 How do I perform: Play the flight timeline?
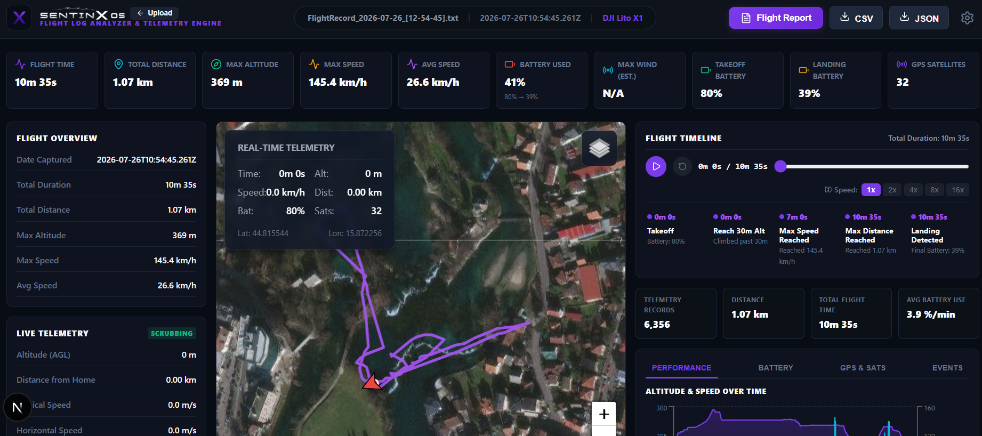point(656,166)
